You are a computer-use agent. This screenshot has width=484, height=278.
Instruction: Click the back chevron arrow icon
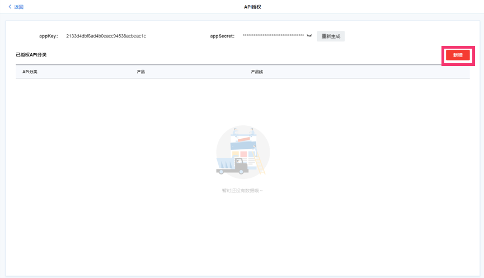(10, 7)
